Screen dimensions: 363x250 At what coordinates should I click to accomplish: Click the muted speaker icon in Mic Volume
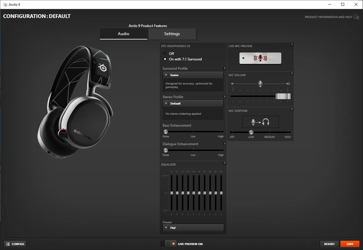(x=233, y=84)
